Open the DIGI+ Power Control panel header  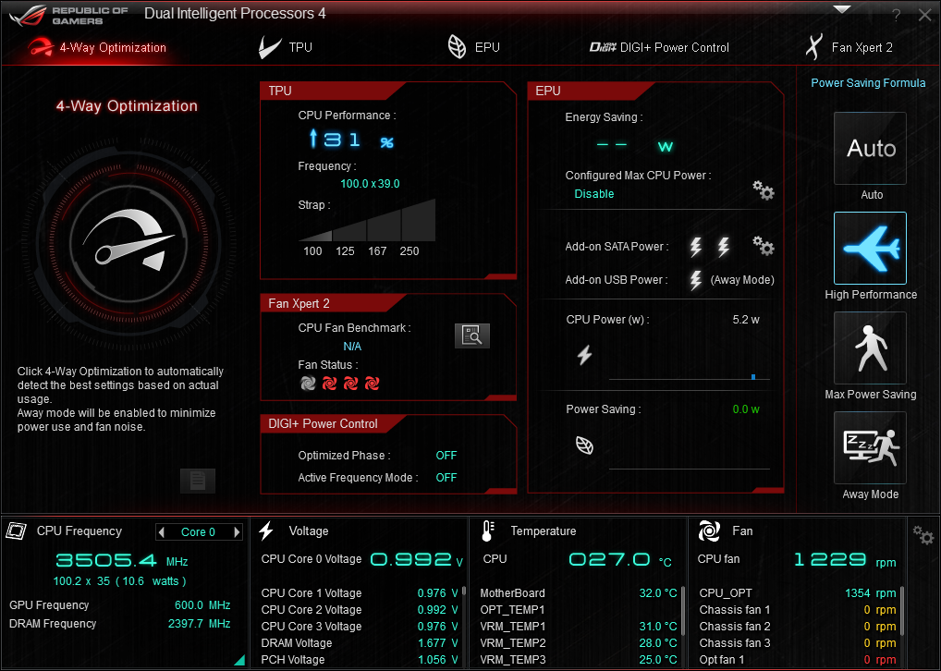(333, 423)
